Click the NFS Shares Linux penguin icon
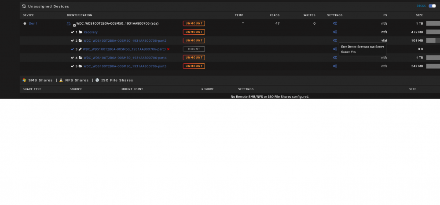 (x=61, y=80)
